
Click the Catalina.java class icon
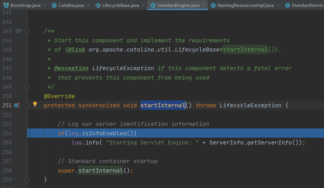pyautogui.click(x=54, y=5)
